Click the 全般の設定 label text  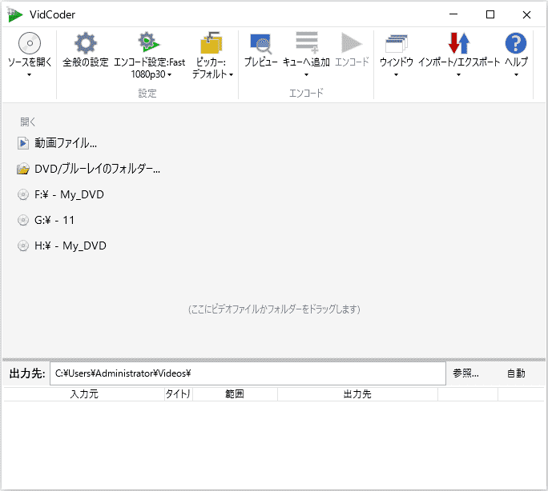tap(86, 62)
